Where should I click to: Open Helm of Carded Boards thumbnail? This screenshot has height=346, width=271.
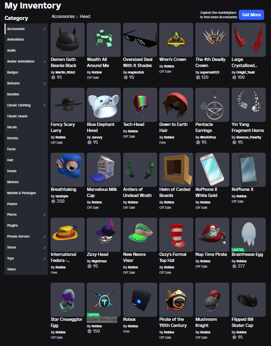click(176, 170)
